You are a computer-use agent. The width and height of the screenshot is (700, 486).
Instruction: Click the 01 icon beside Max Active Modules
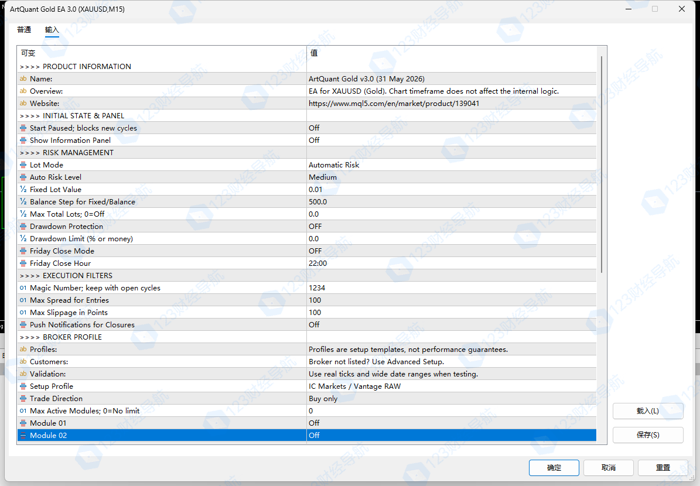pyautogui.click(x=23, y=410)
